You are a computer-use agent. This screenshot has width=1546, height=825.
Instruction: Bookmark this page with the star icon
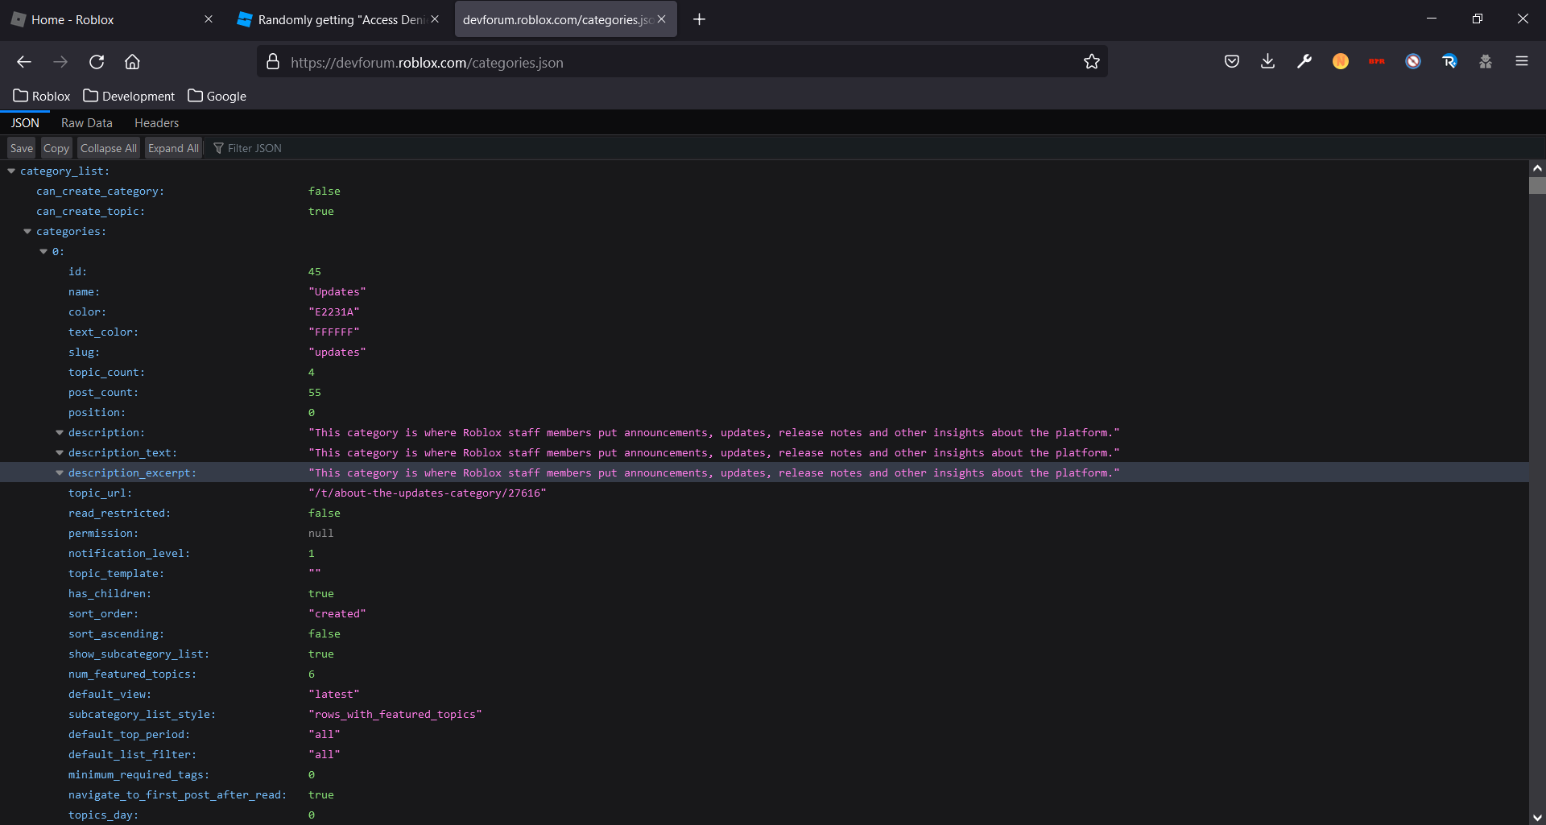[1091, 62]
